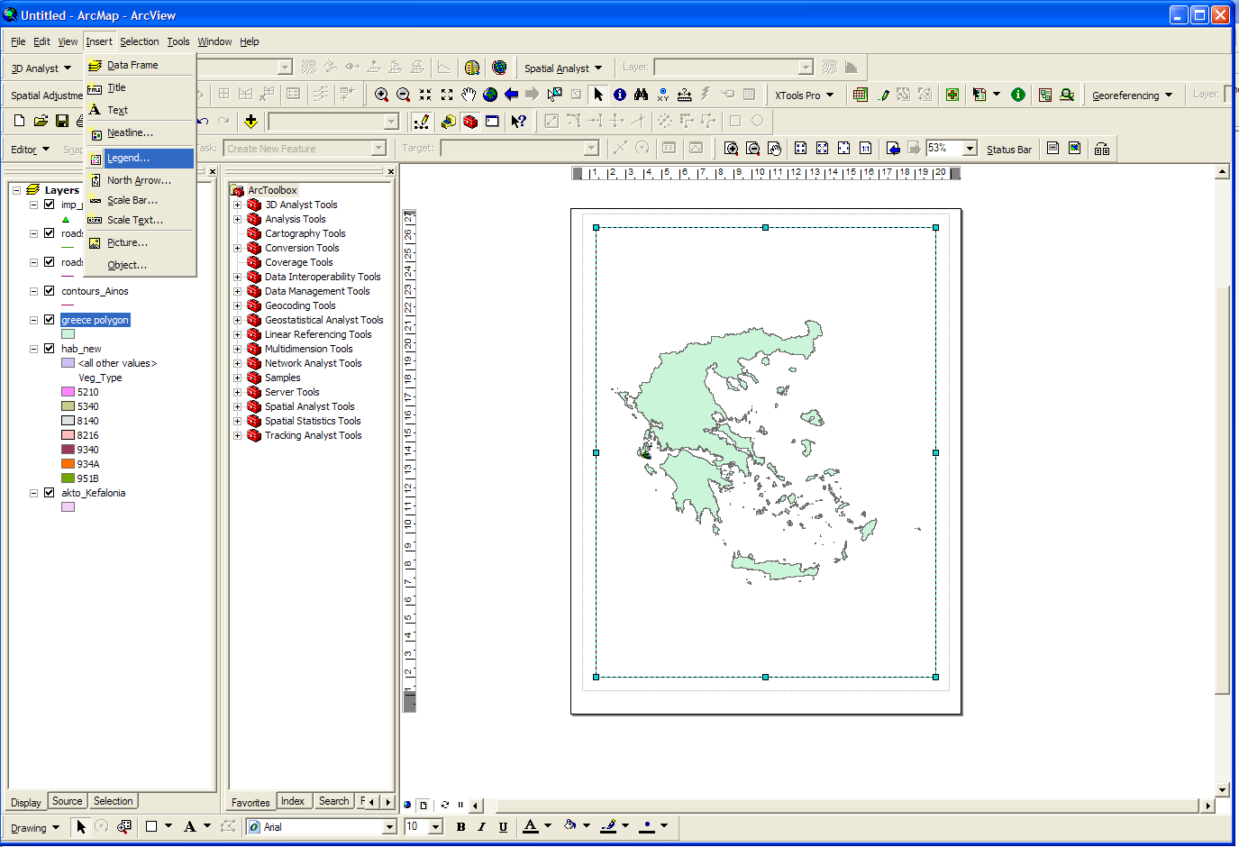Screen dimensions: 1239x847
Task: Toggle the imp_ layer checkbox
Action: [49, 205]
